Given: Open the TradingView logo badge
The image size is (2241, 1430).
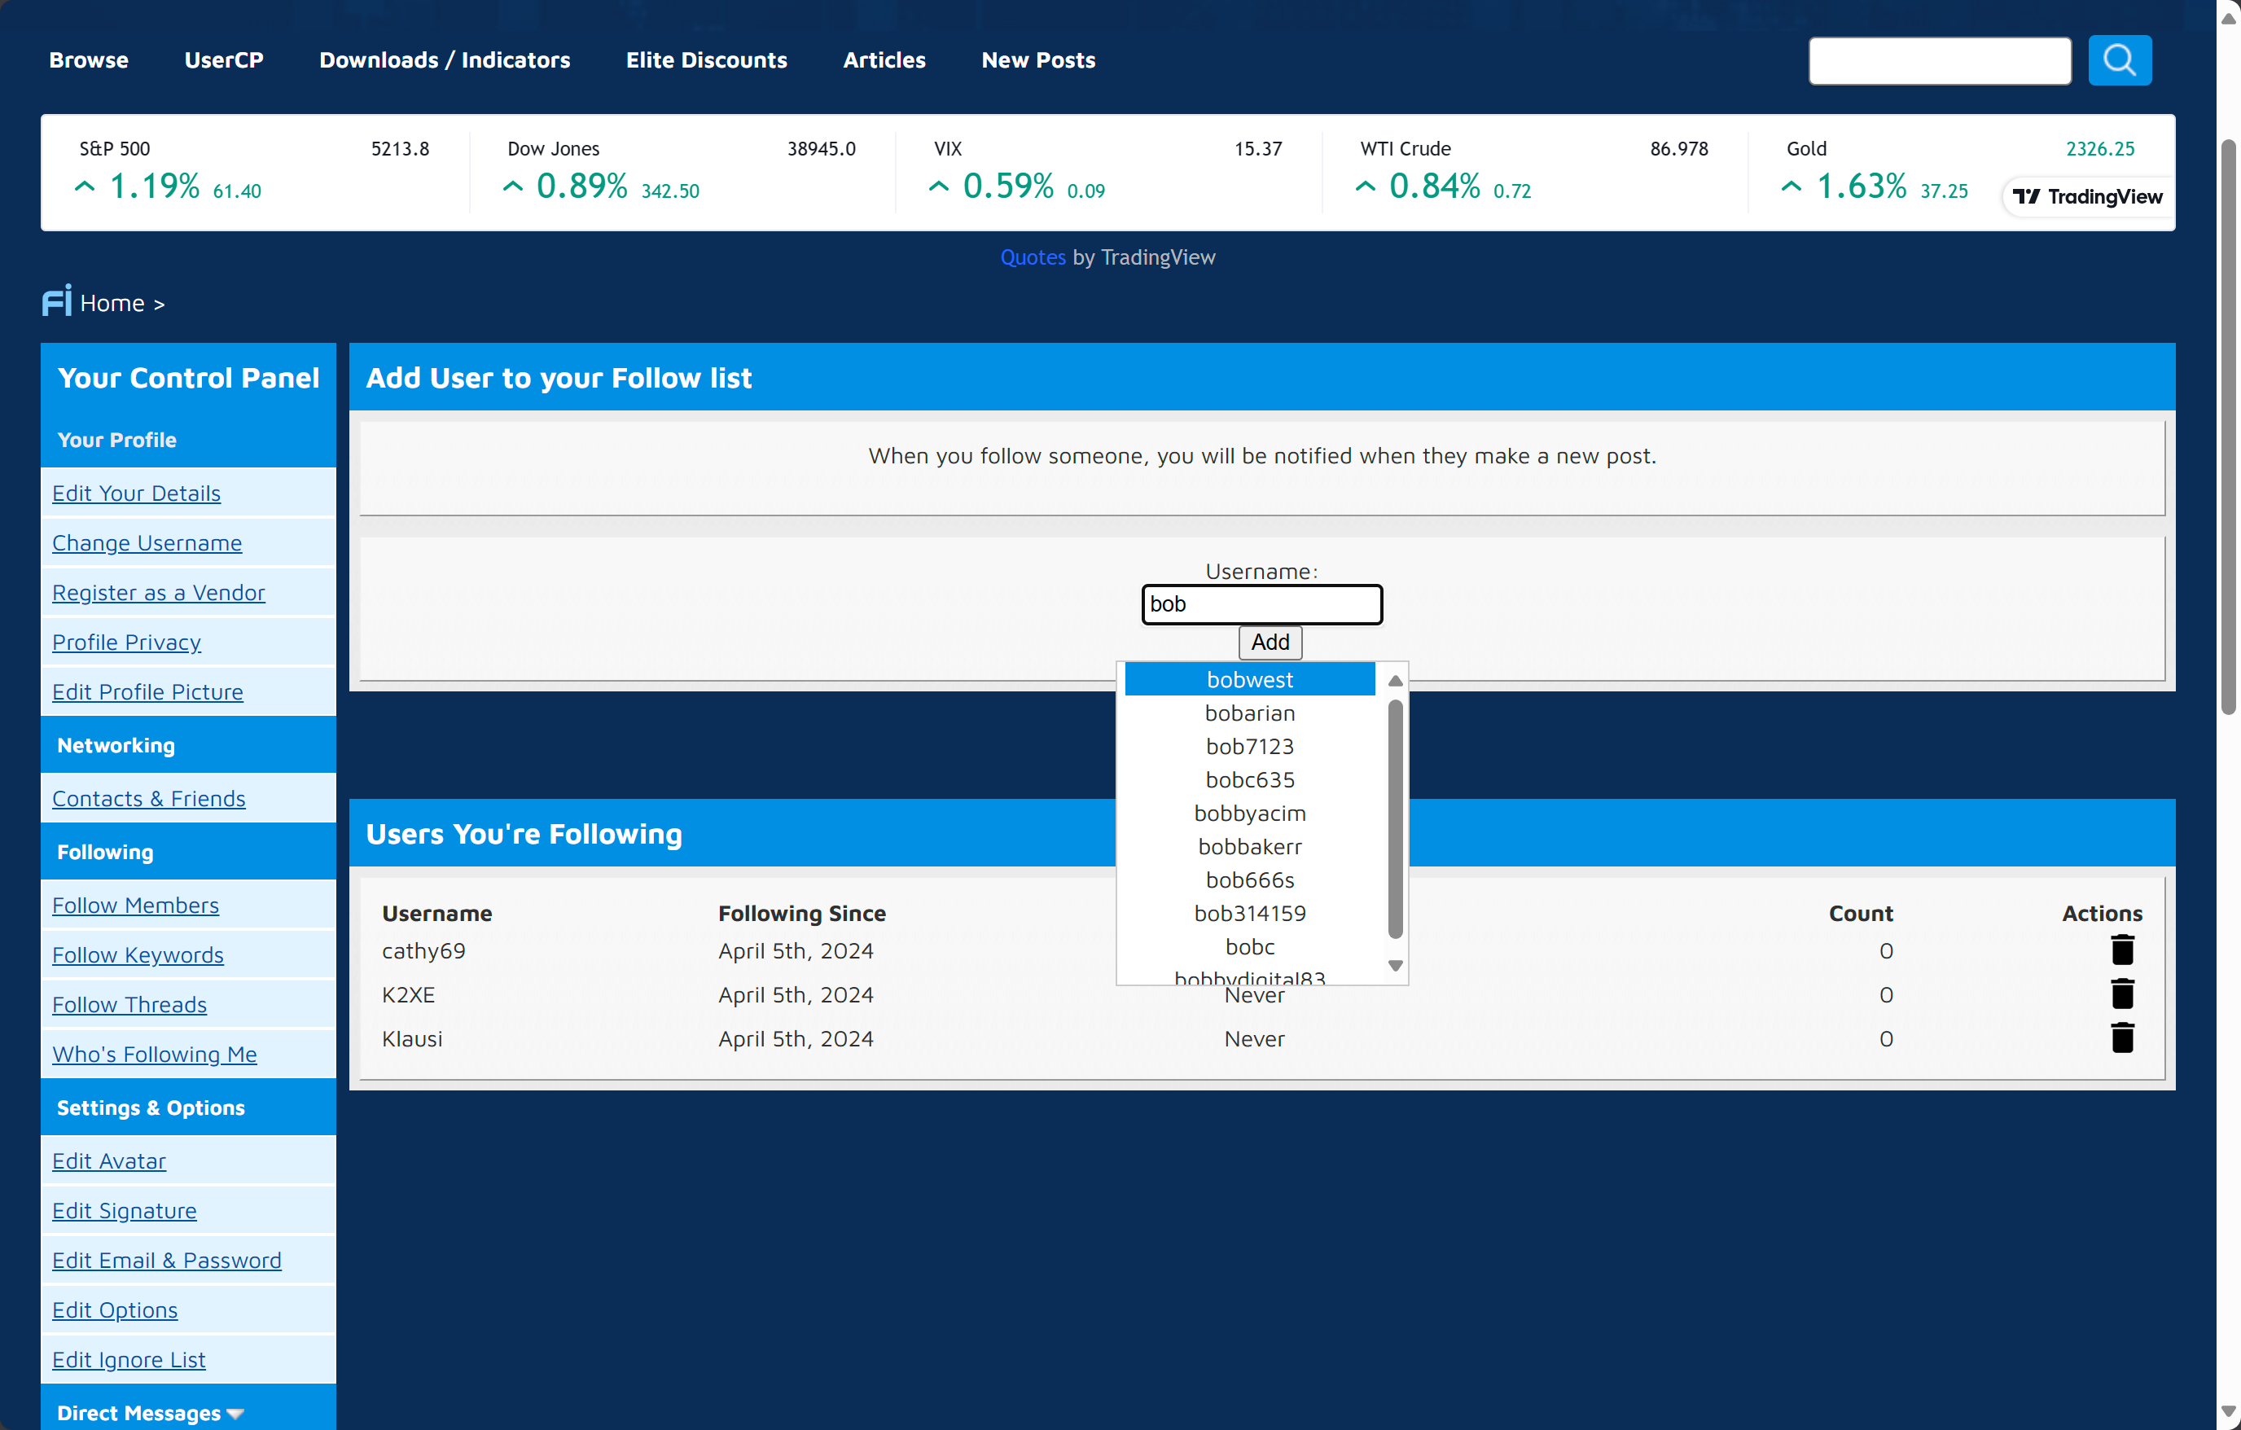Looking at the screenshot, I should coord(2087,196).
